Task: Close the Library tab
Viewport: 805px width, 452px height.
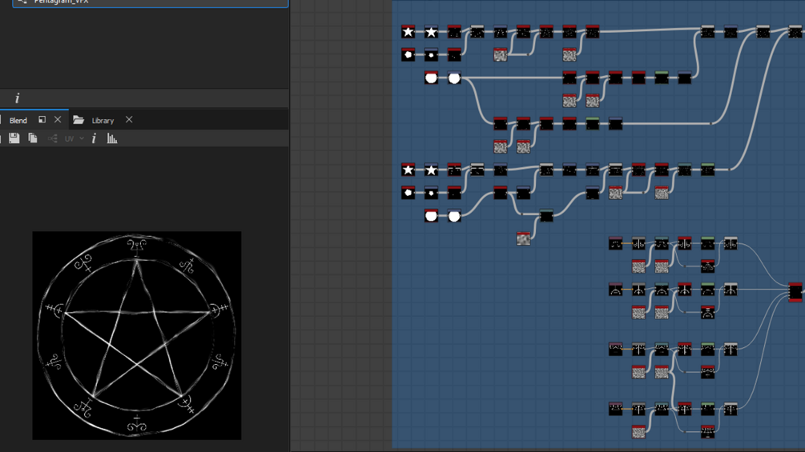Action: click(129, 119)
